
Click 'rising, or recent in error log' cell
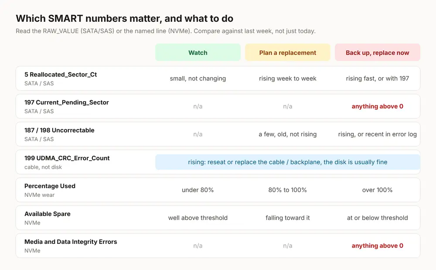point(377,134)
